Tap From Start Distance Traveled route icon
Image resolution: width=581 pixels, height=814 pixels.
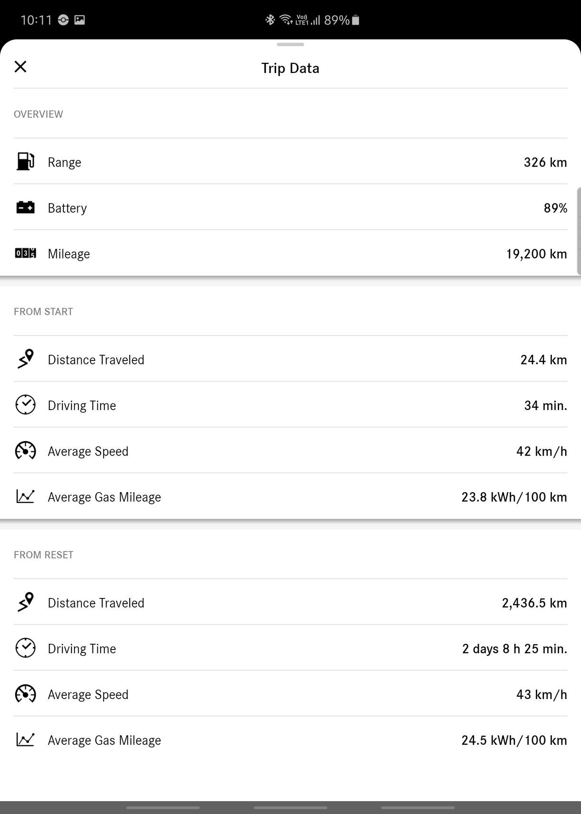[26, 359]
